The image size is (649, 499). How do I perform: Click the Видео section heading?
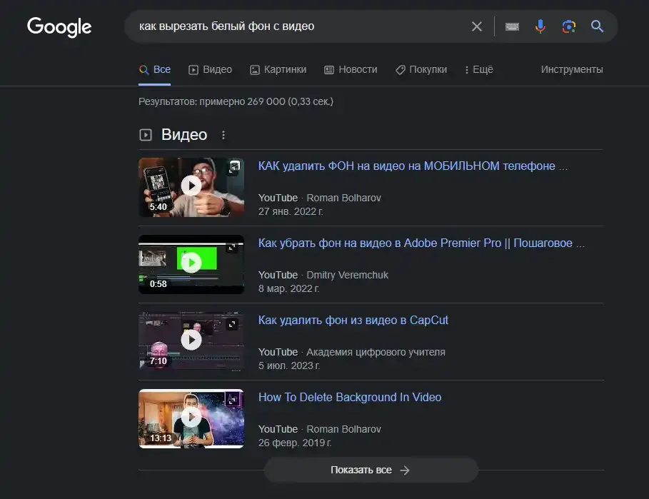(184, 135)
